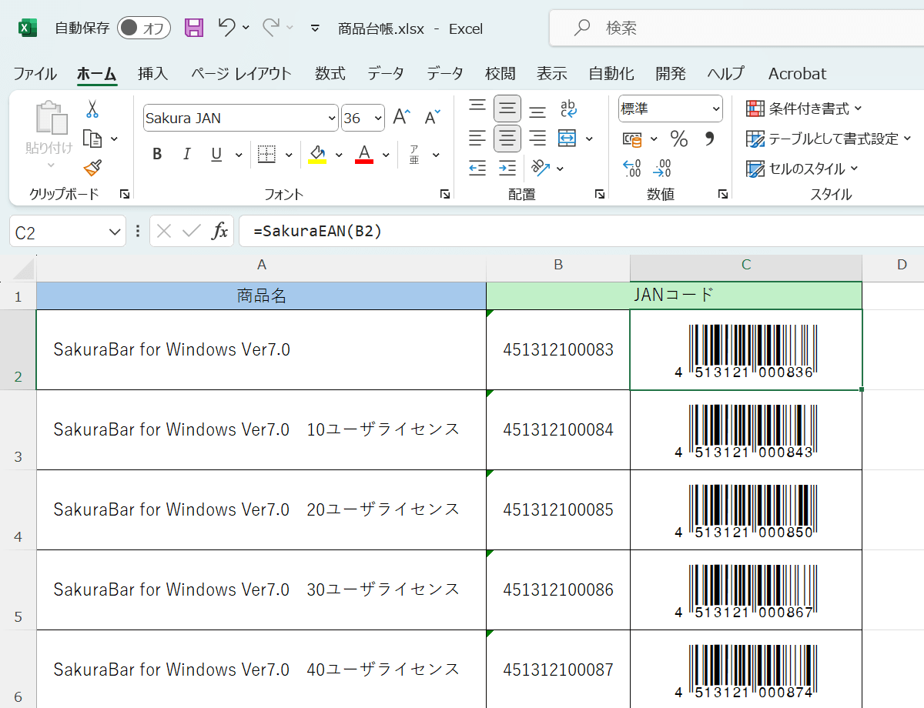
Task: Toggle Underline formatting
Action: [x=216, y=154]
